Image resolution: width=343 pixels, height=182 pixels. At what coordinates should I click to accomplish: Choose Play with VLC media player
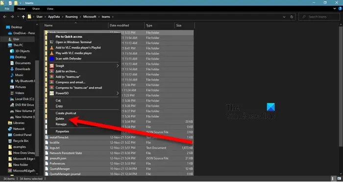point(84,53)
